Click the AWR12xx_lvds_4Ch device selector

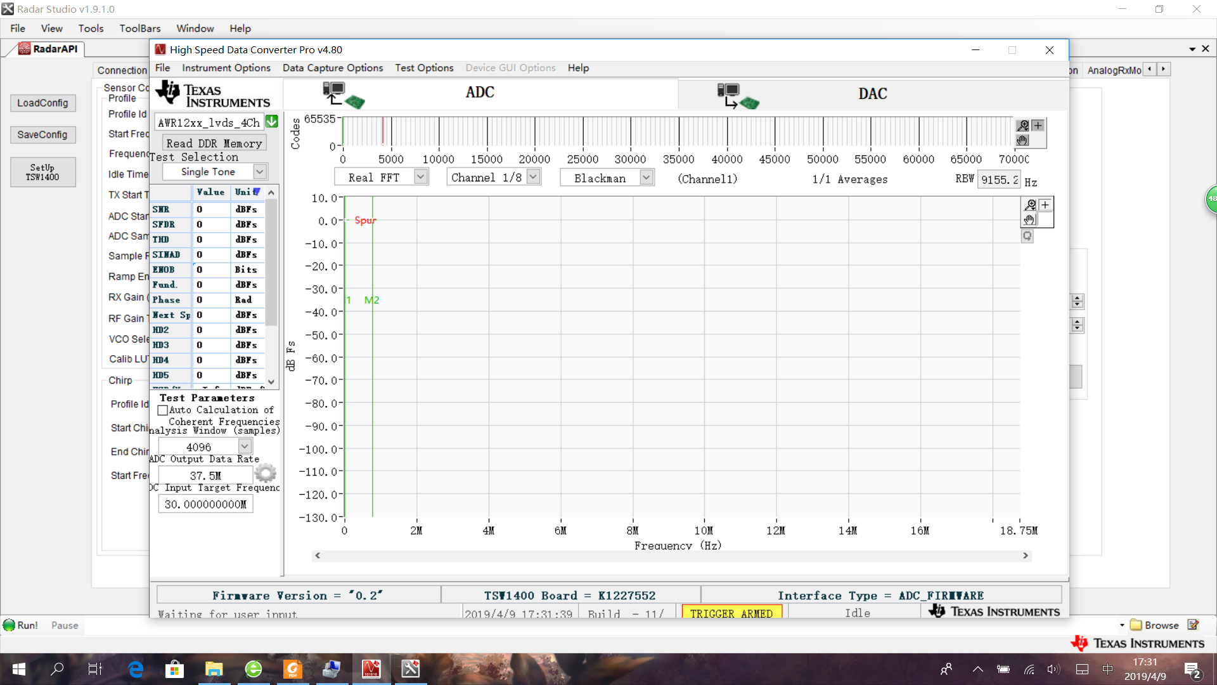click(209, 122)
